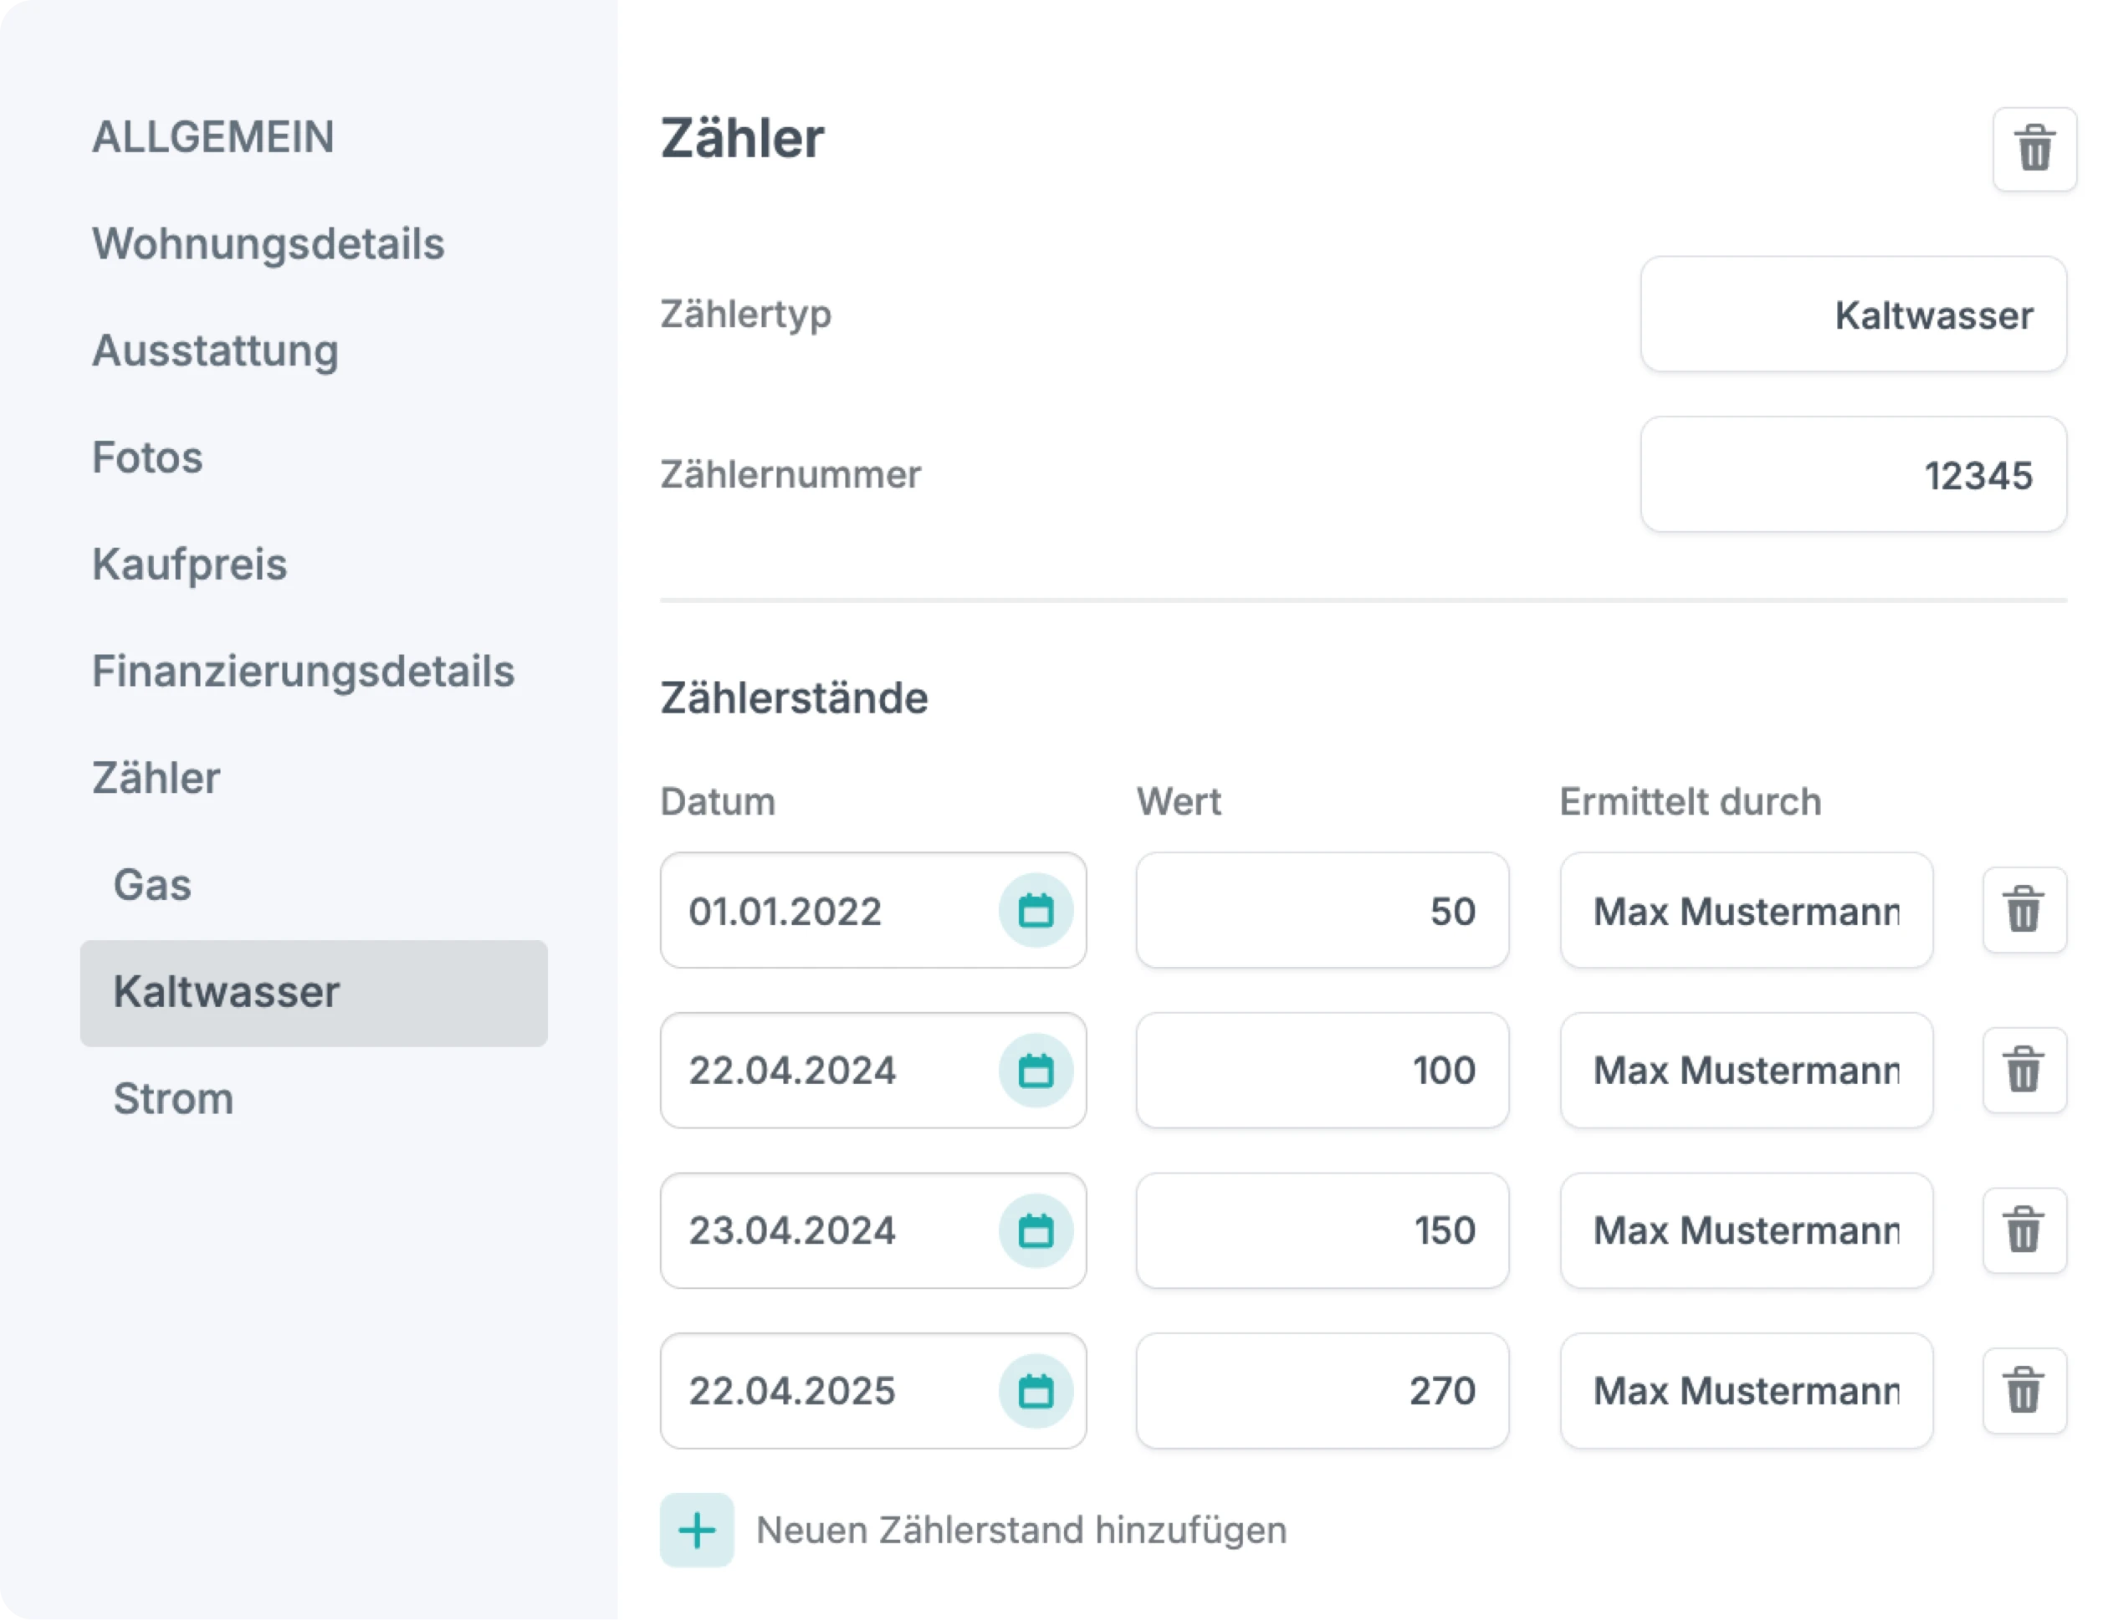Click the Zählerstände section heading
2113x1621 pixels.
click(x=794, y=698)
